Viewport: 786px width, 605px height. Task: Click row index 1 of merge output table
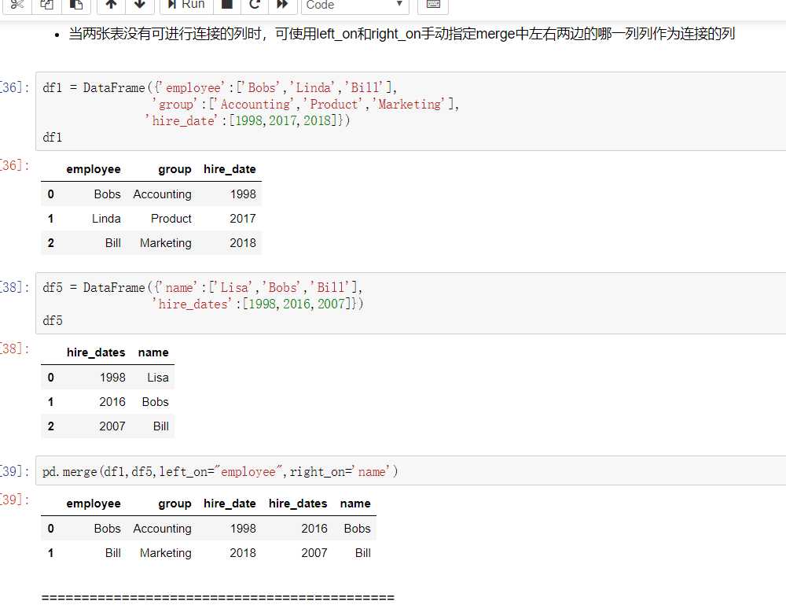click(x=50, y=553)
